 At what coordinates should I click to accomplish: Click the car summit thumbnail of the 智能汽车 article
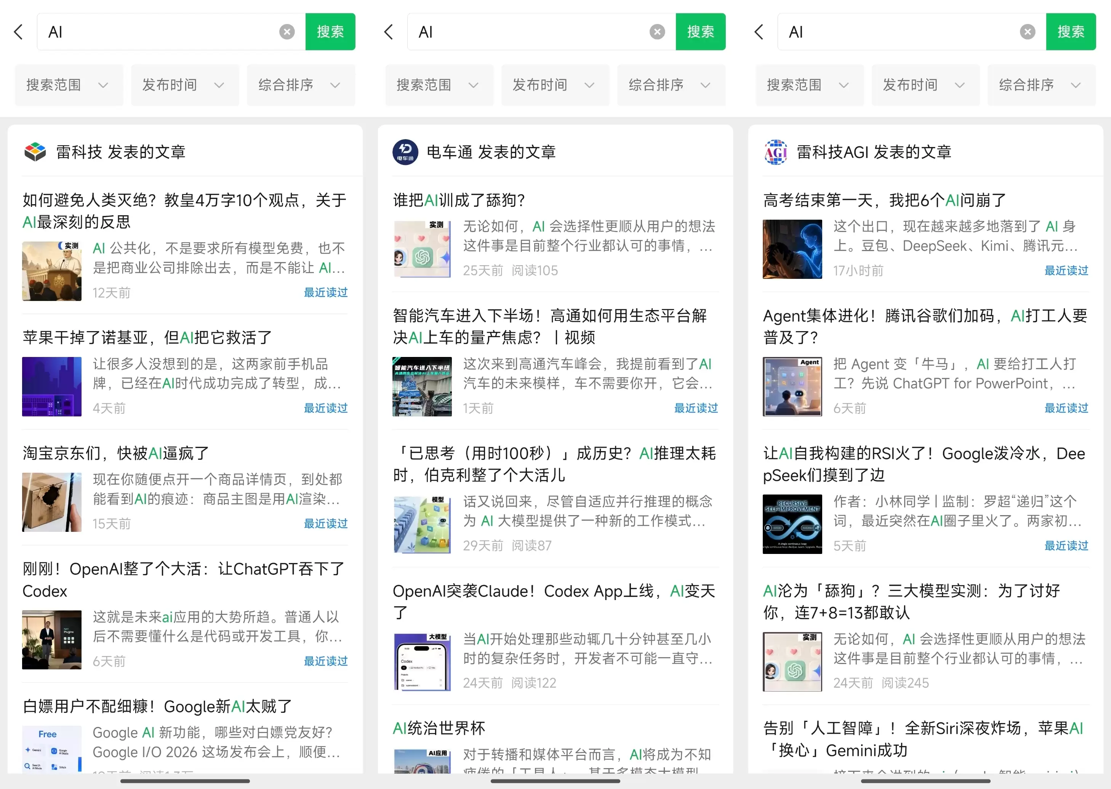[x=422, y=387]
